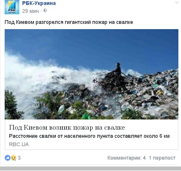Viewport: 181px width, 171px height.
Task: Click the РБК-Украина page name
Action: tap(39, 3)
